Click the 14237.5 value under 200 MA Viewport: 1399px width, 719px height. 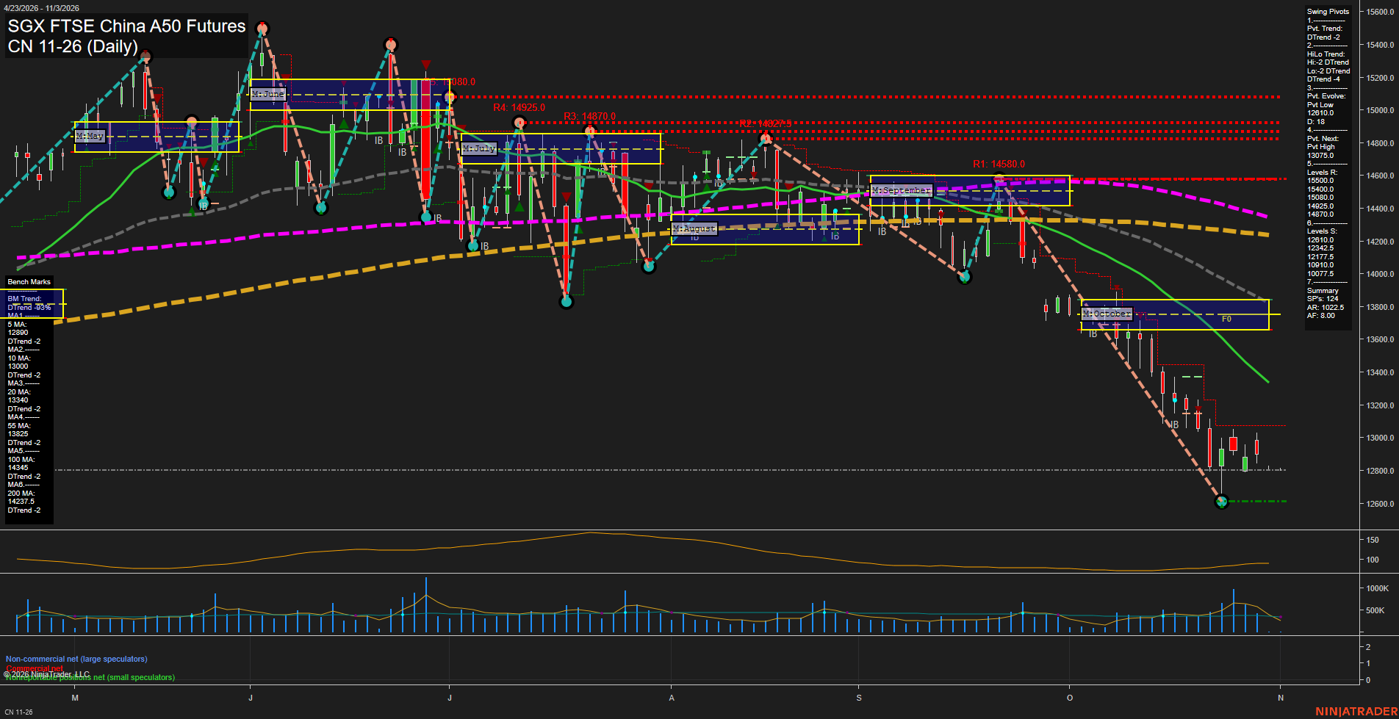coord(21,502)
